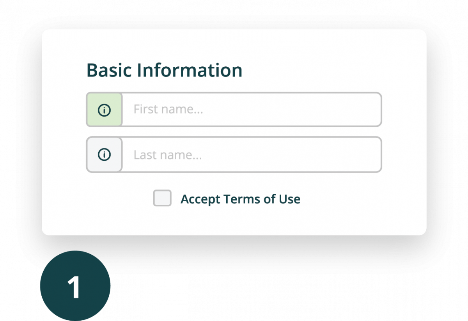The image size is (468, 321).
Task: Click the dark teal step indicator circle
Action: 75,286
